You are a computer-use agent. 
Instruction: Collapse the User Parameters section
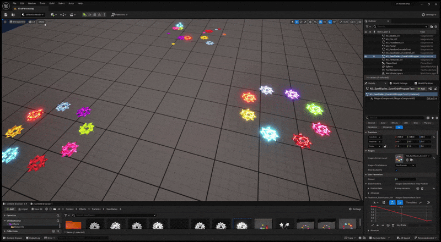coord(366,174)
